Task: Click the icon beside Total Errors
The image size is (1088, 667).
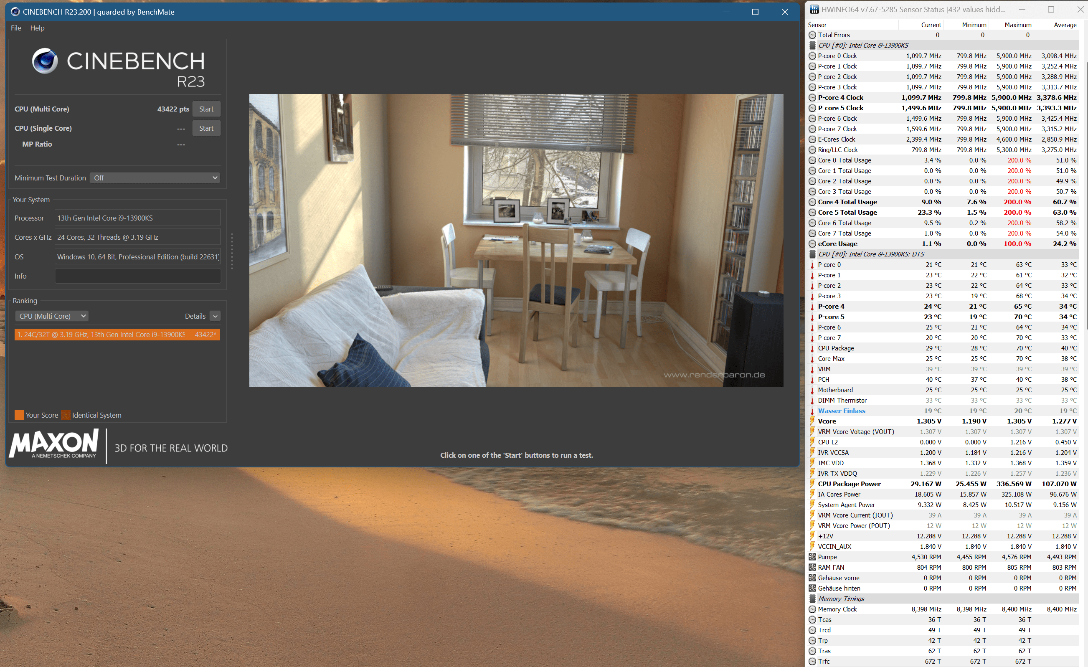Action: pos(812,35)
